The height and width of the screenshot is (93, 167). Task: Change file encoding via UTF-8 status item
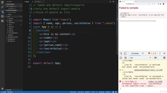point(93,92)
